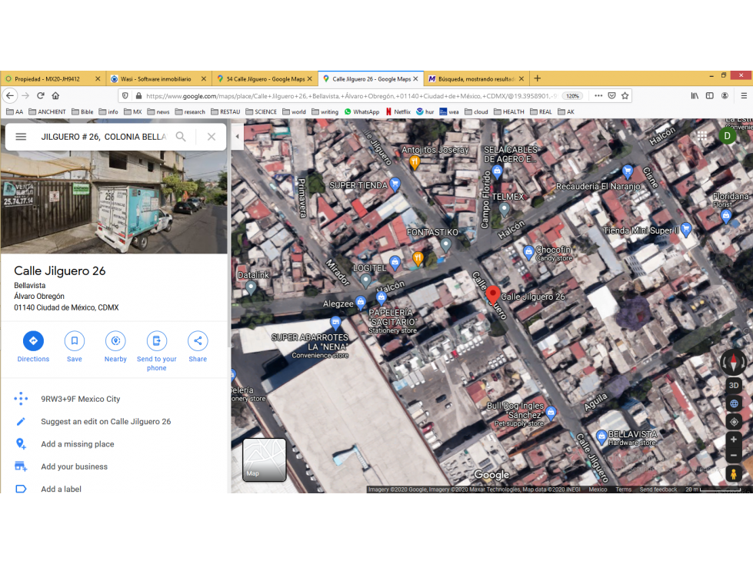Toggle 3D tilt view
Screen dimensions: 753x564
734,386
